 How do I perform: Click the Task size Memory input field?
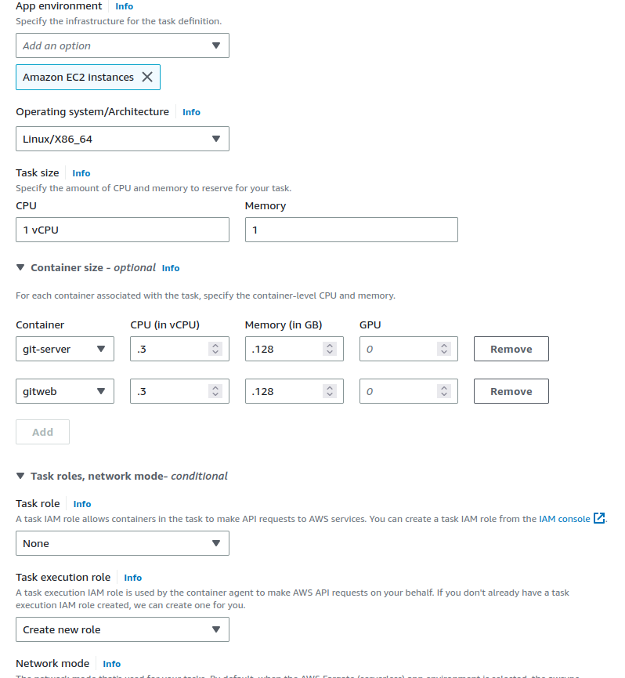351,230
